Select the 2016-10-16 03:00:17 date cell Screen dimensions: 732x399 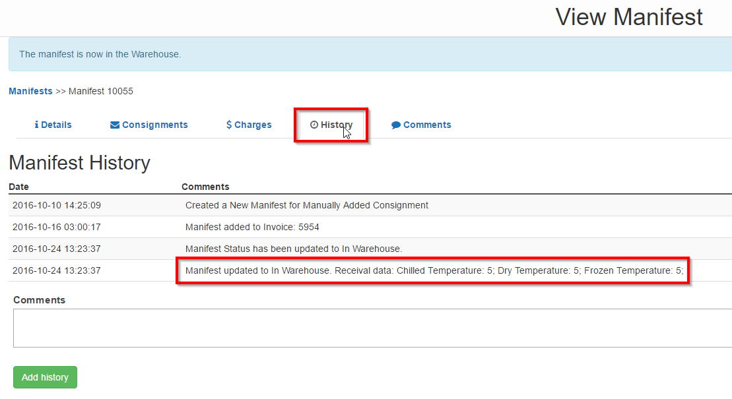point(57,227)
